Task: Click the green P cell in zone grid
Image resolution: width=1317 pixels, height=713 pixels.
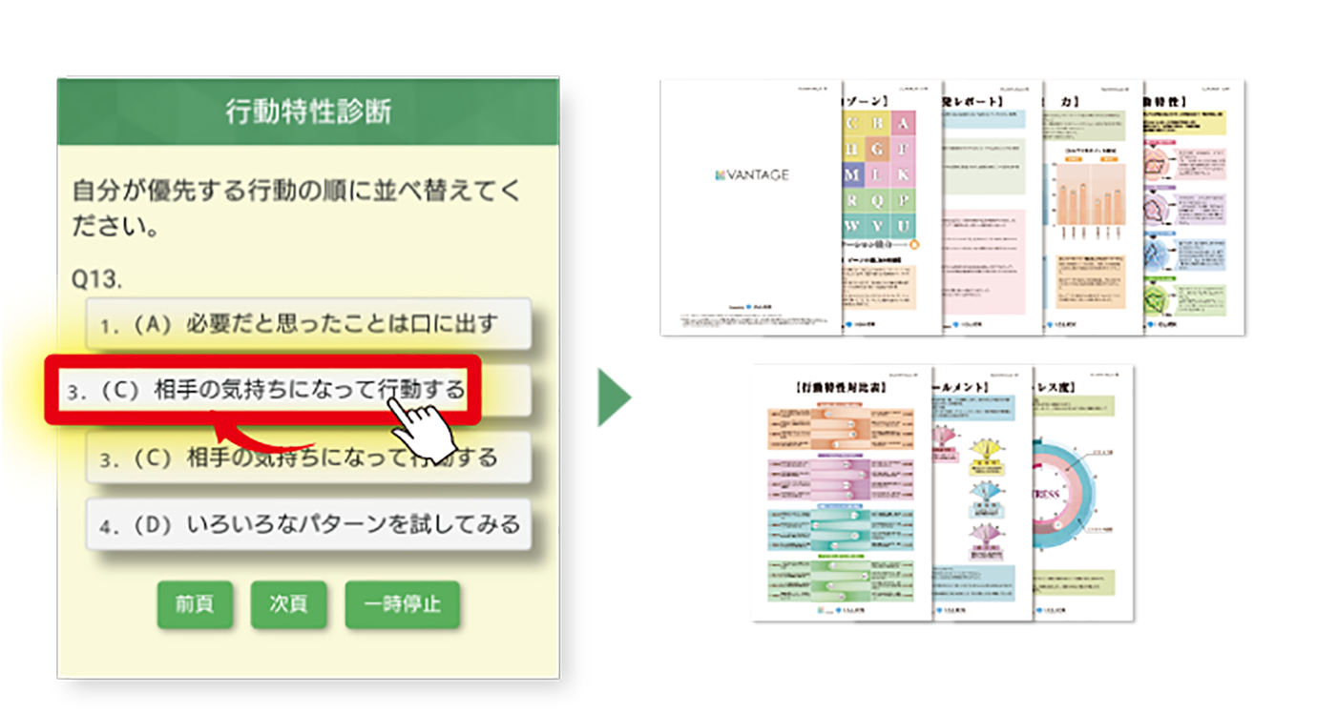Action: pyautogui.click(x=903, y=201)
